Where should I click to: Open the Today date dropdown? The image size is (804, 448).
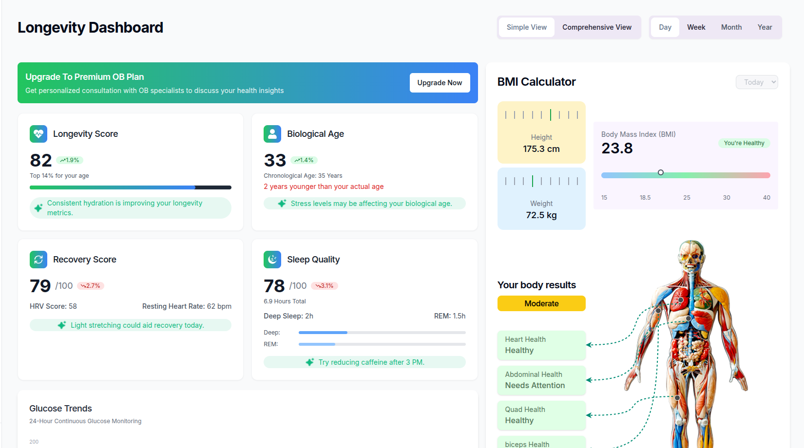(757, 82)
